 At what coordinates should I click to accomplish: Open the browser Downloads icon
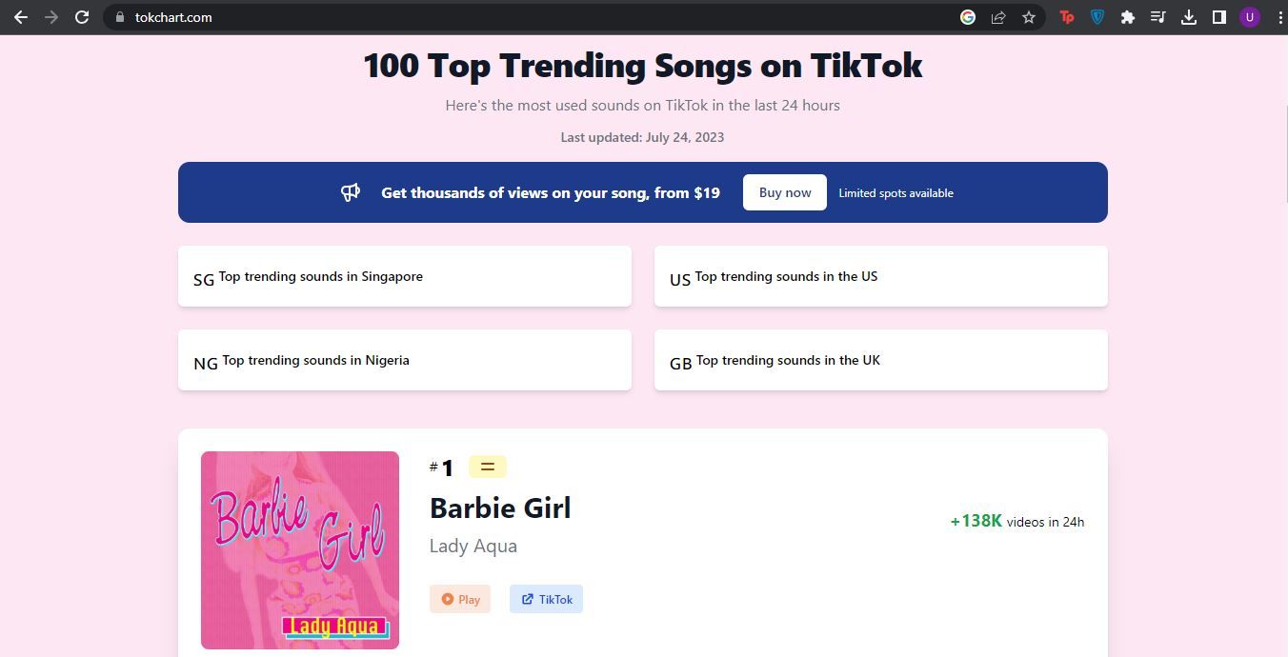click(x=1189, y=17)
